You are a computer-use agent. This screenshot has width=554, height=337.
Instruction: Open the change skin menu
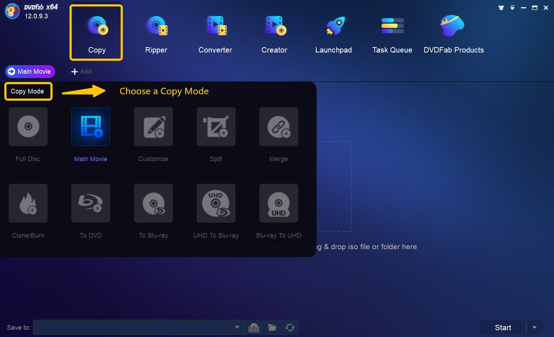[x=501, y=7]
